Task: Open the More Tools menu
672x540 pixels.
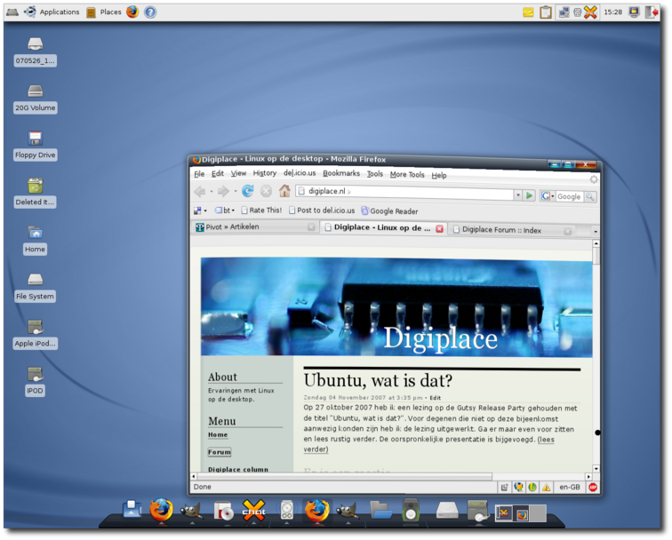Action: tap(407, 174)
